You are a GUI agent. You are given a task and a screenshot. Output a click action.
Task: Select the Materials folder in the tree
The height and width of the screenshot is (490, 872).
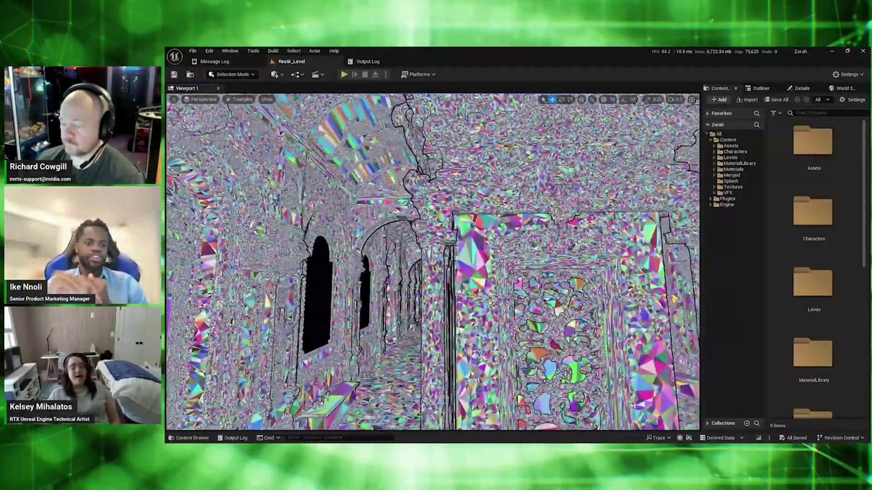pyautogui.click(x=733, y=169)
